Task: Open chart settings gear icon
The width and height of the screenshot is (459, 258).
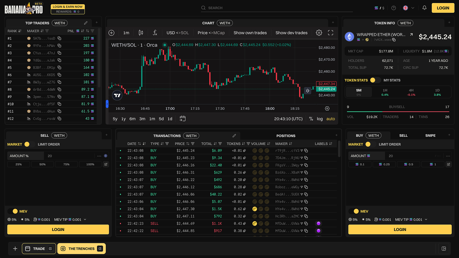Action: pyautogui.click(x=319, y=33)
